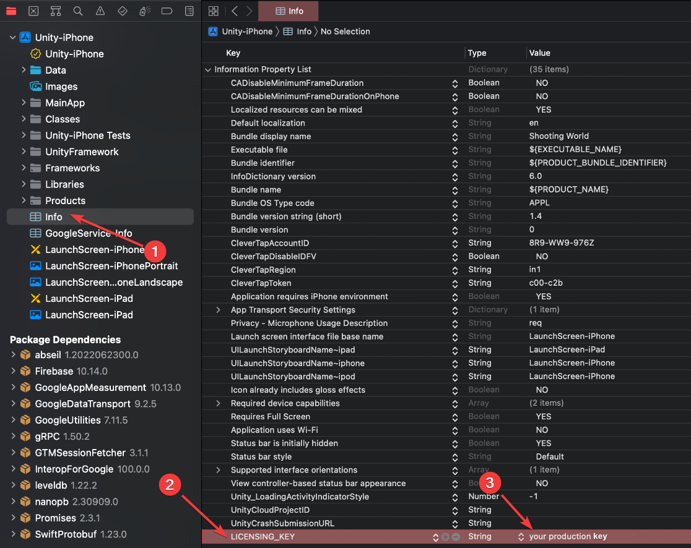The image size is (691, 548).
Task: Select the Info editor tab
Action: [289, 11]
